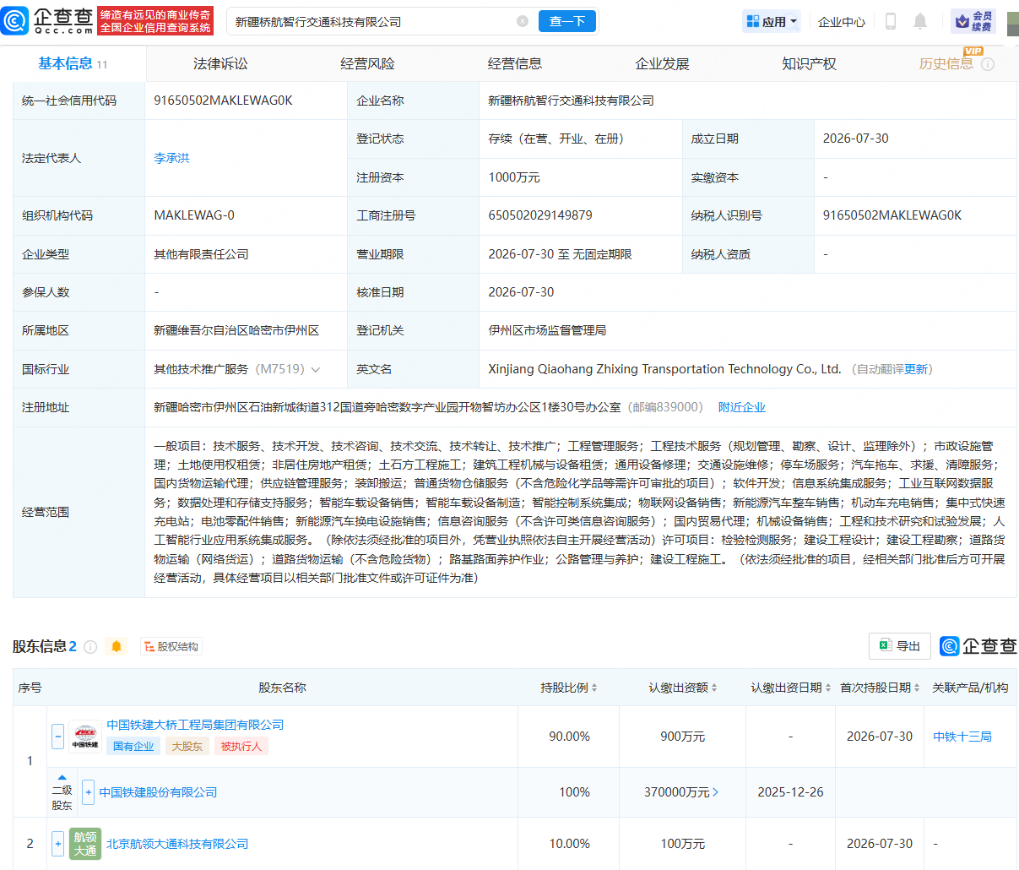Clear the search box with the X icon

[523, 21]
